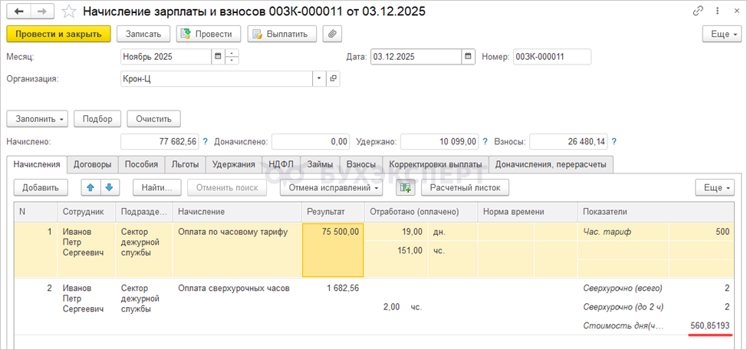Screen dimensions: 747x350
Task: Click the Найти... button
Action: coord(156,187)
